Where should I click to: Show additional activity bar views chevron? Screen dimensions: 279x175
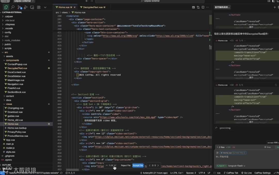[x=45, y=7]
